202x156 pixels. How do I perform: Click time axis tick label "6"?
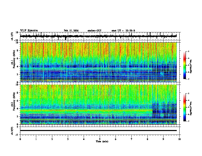[116, 139]
